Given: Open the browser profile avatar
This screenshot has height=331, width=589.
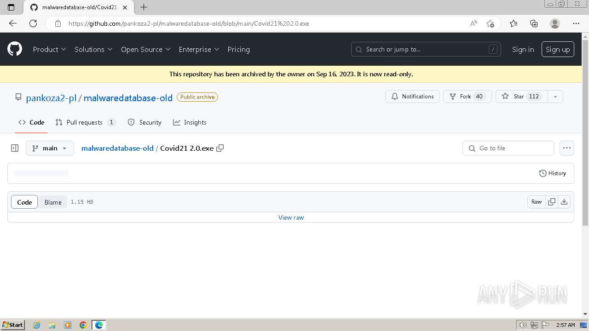Looking at the screenshot, I should tap(555, 23).
